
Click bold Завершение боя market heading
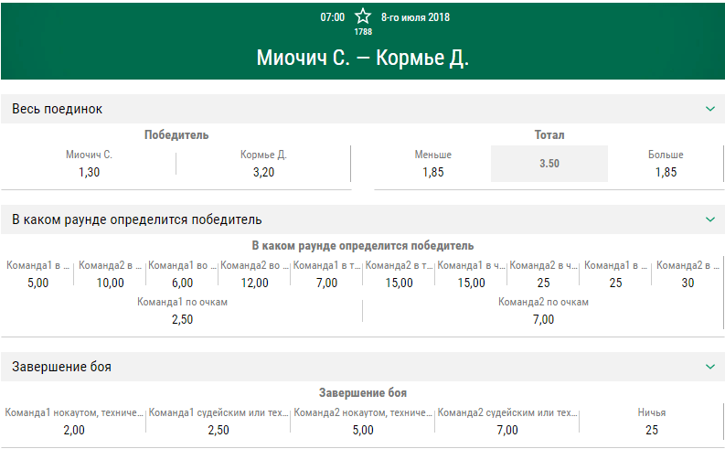point(362,392)
